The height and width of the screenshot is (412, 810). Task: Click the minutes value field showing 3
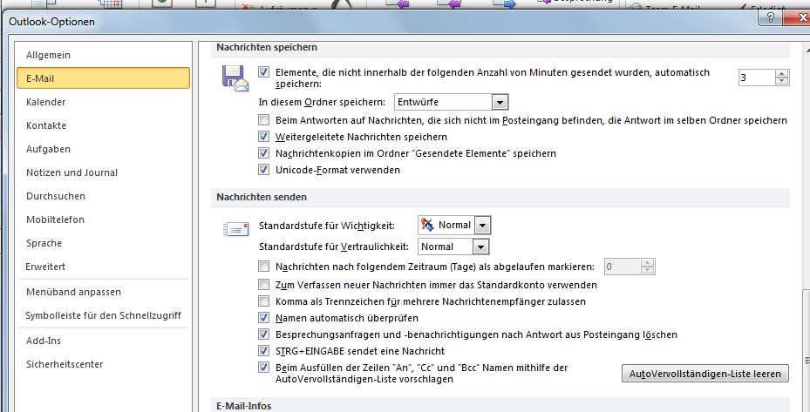[x=757, y=78]
